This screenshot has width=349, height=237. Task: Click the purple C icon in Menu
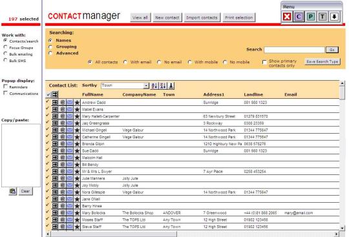click(x=299, y=17)
